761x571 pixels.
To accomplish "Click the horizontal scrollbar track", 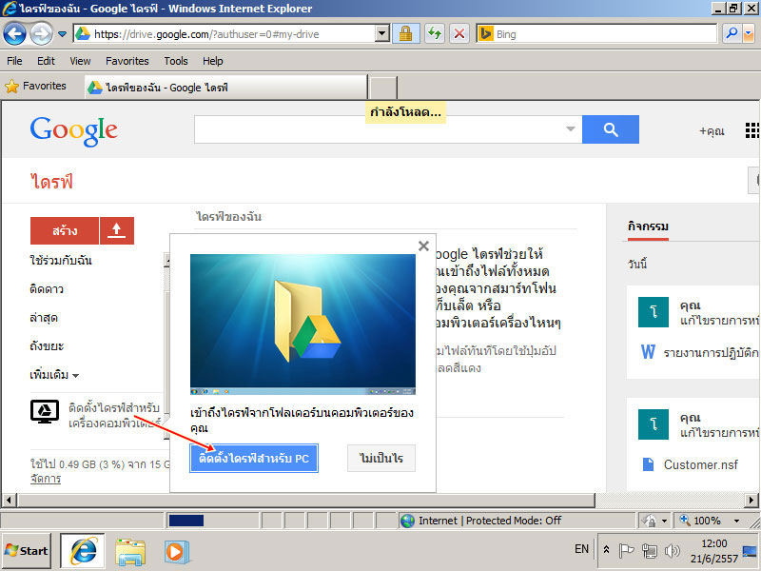I will point(671,500).
